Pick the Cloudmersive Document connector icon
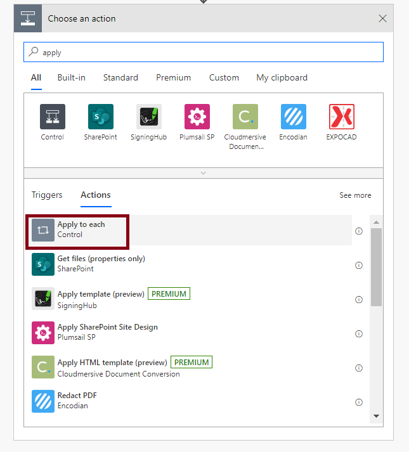The height and width of the screenshot is (452, 409). (245, 117)
